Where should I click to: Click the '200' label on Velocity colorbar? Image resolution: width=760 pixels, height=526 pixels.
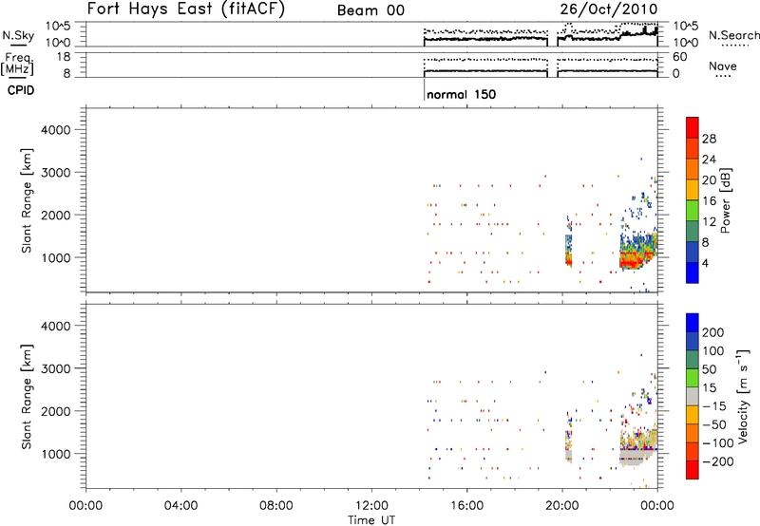[x=713, y=332]
